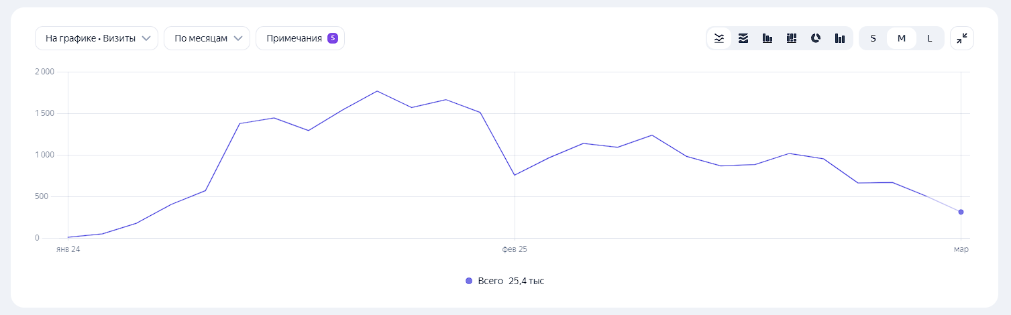Choose the bar chart view
Screen dimensions: 1011x315
click(x=767, y=38)
